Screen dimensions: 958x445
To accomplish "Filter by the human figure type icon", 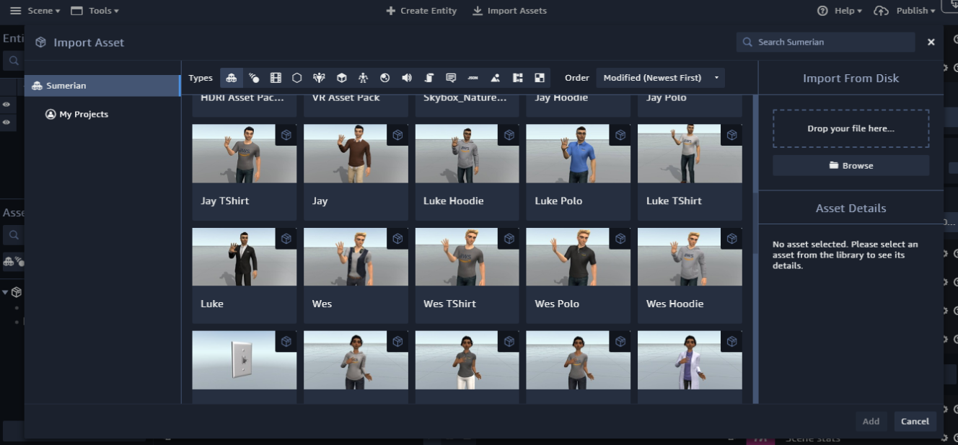I will pyautogui.click(x=363, y=78).
